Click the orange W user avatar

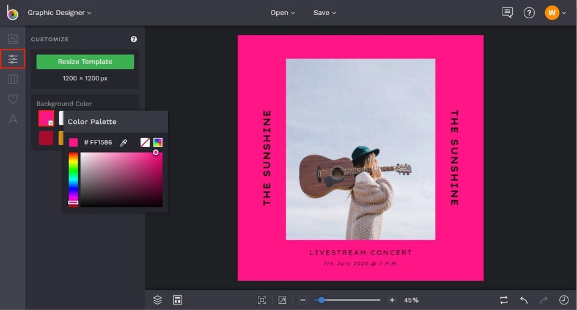552,13
